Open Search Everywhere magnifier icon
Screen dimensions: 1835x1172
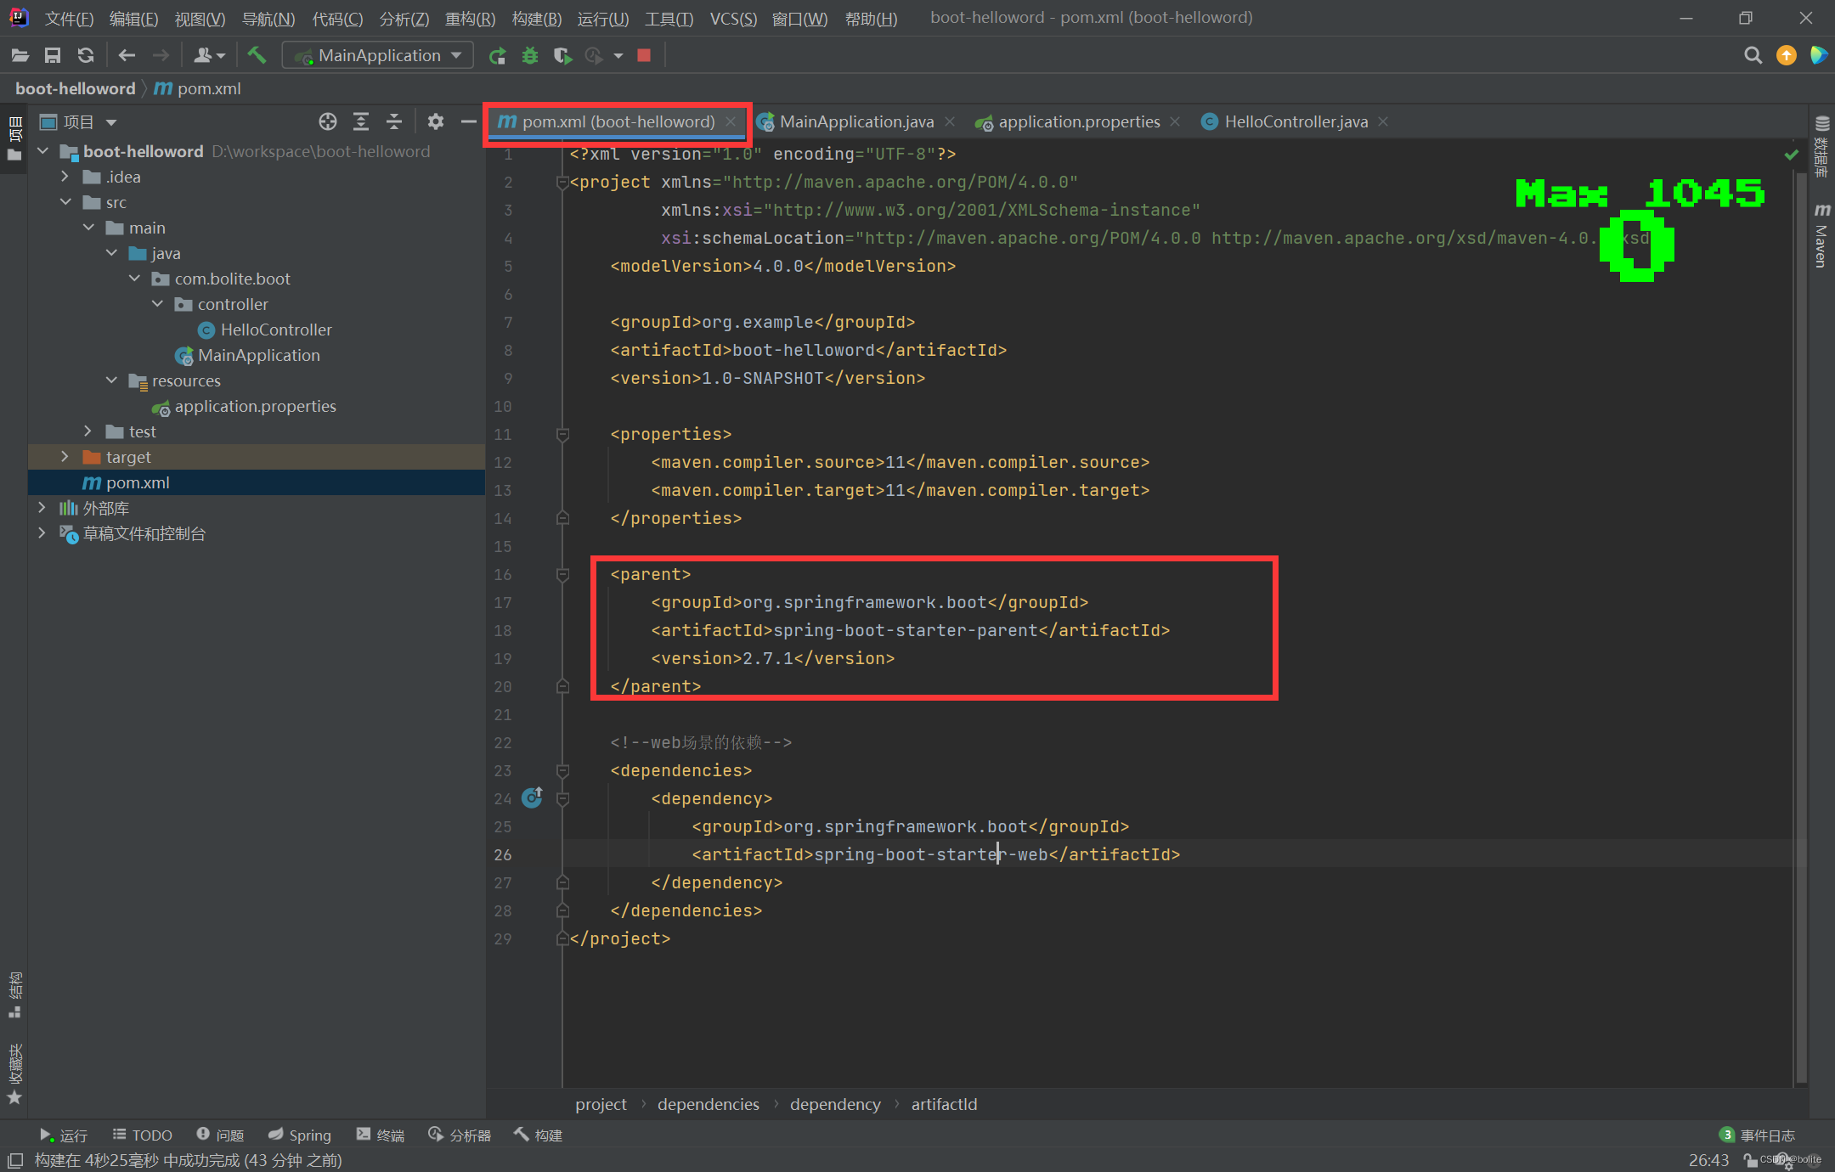point(1753,55)
